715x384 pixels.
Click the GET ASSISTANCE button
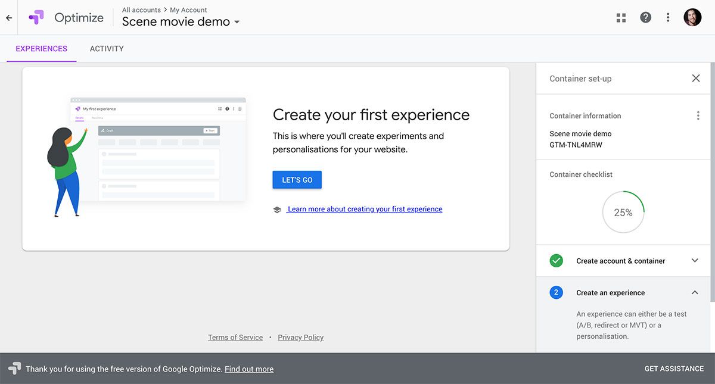674,369
